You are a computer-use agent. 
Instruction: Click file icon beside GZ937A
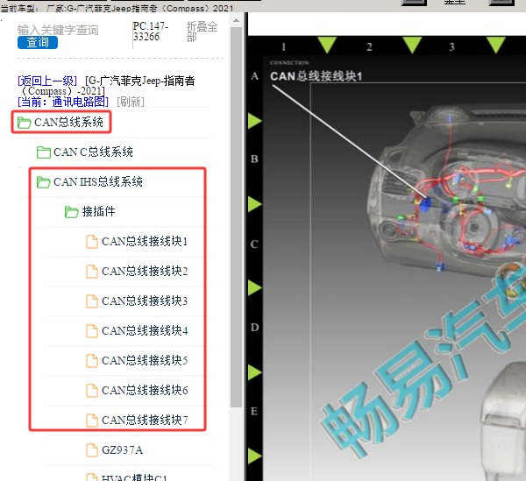click(x=92, y=450)
